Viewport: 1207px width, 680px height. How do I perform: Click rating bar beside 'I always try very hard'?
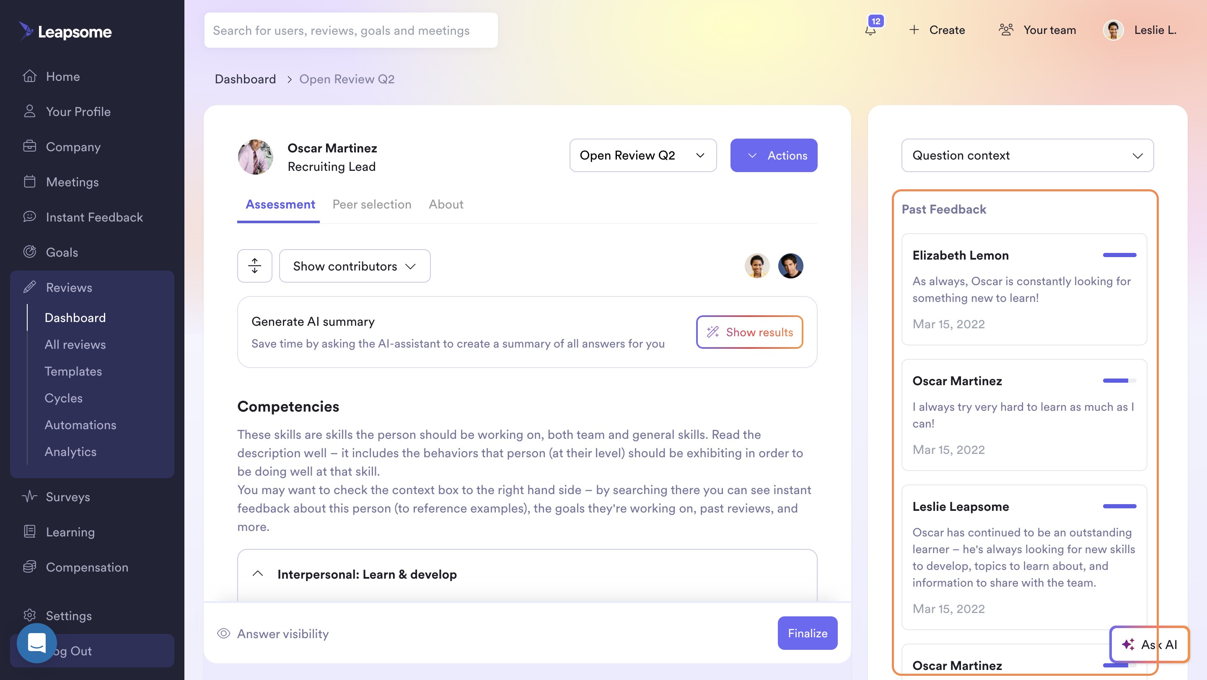click(1119, 381)
